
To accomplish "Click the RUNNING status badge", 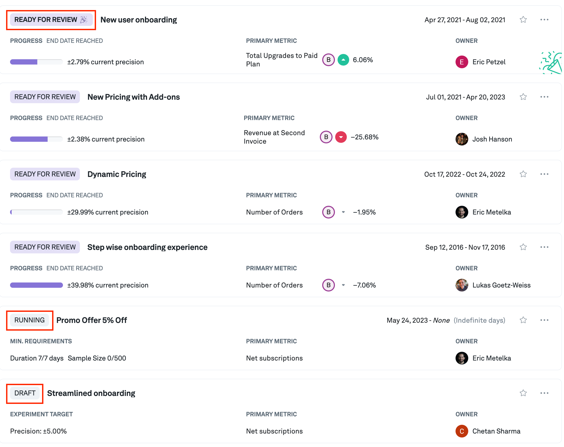I will pyautogui.click(x=29, y=320).
